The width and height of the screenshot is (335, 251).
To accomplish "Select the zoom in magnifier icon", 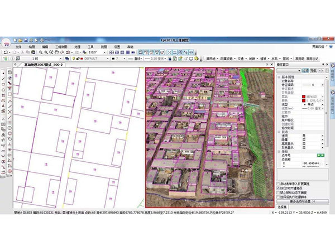I will click(41, 52).
